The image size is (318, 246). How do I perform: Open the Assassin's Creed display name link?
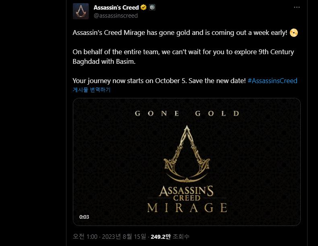click(x=116, y=8)
